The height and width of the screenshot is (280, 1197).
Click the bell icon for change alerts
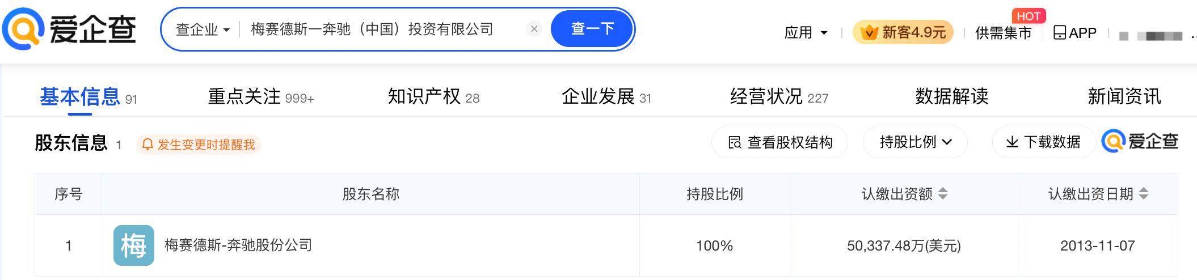click(x=147, y=145)
